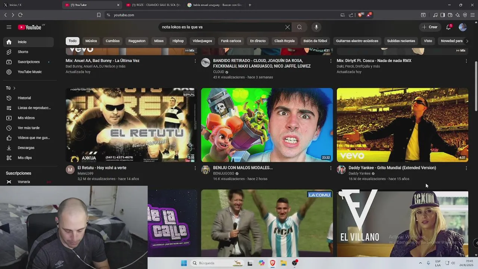Open Brave Rewards triangle icon
Image resolution: width=478 pixels, height=269 pixels.
[x=369, y=15]
